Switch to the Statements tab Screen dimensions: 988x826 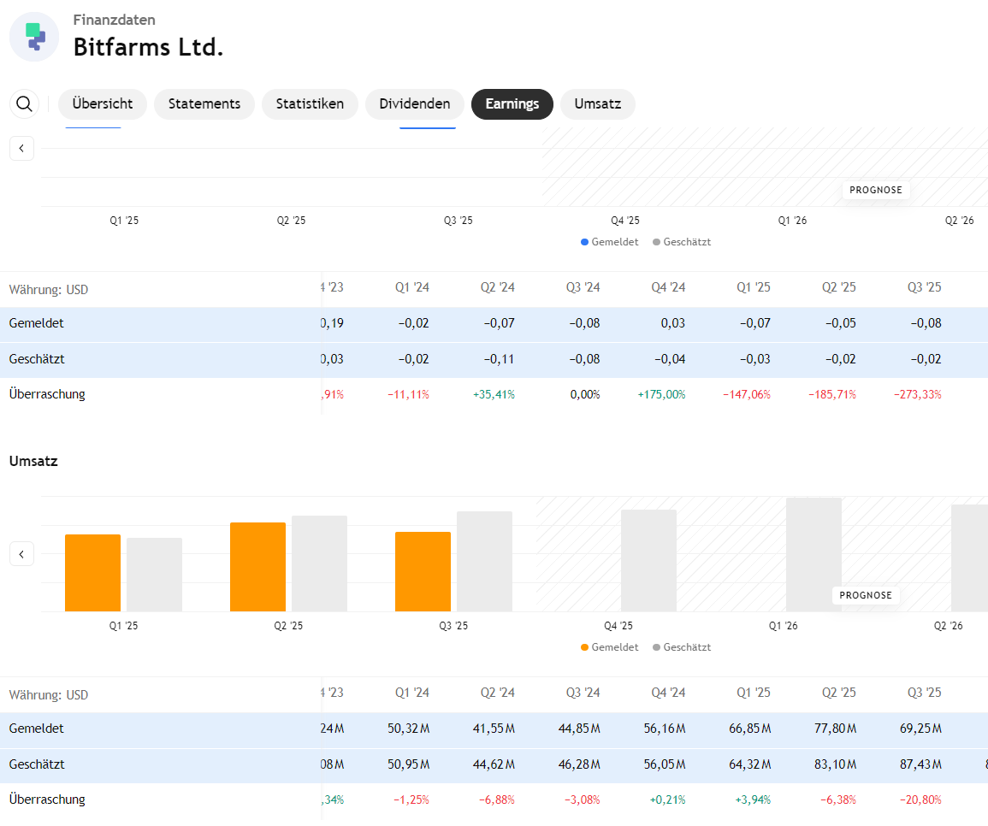pos(204,104)
